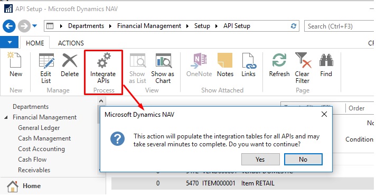
Task: Run Integrate APIs action
Action: pos(103,68)
